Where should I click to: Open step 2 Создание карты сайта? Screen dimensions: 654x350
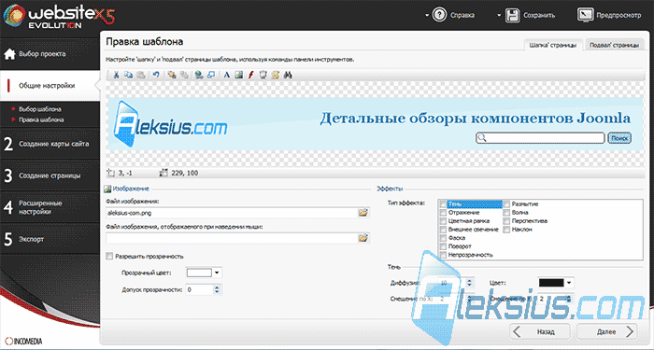pos(50,144)
